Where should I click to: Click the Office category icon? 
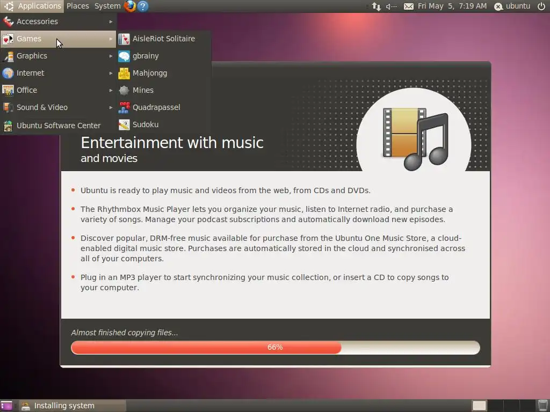pos(8,90)
